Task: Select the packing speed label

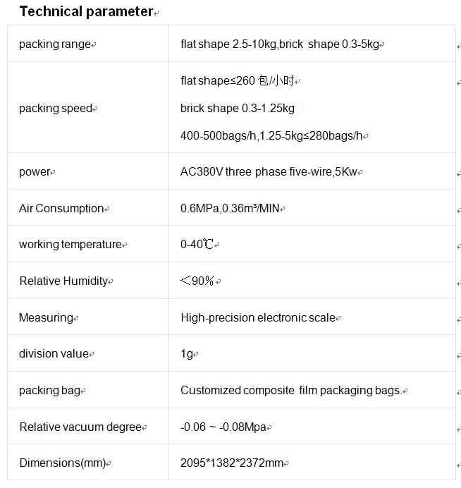Action: tap(56, 109)
